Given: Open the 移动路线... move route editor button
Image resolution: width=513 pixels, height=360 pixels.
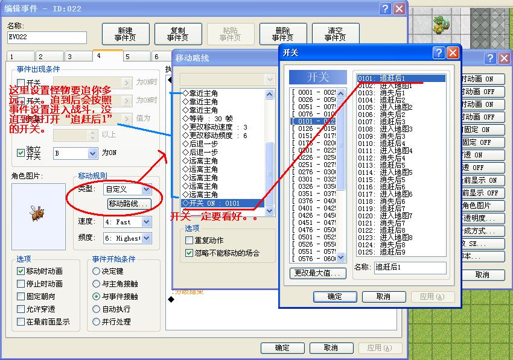Looking at the screenshot, I should [x=129, y=204].
